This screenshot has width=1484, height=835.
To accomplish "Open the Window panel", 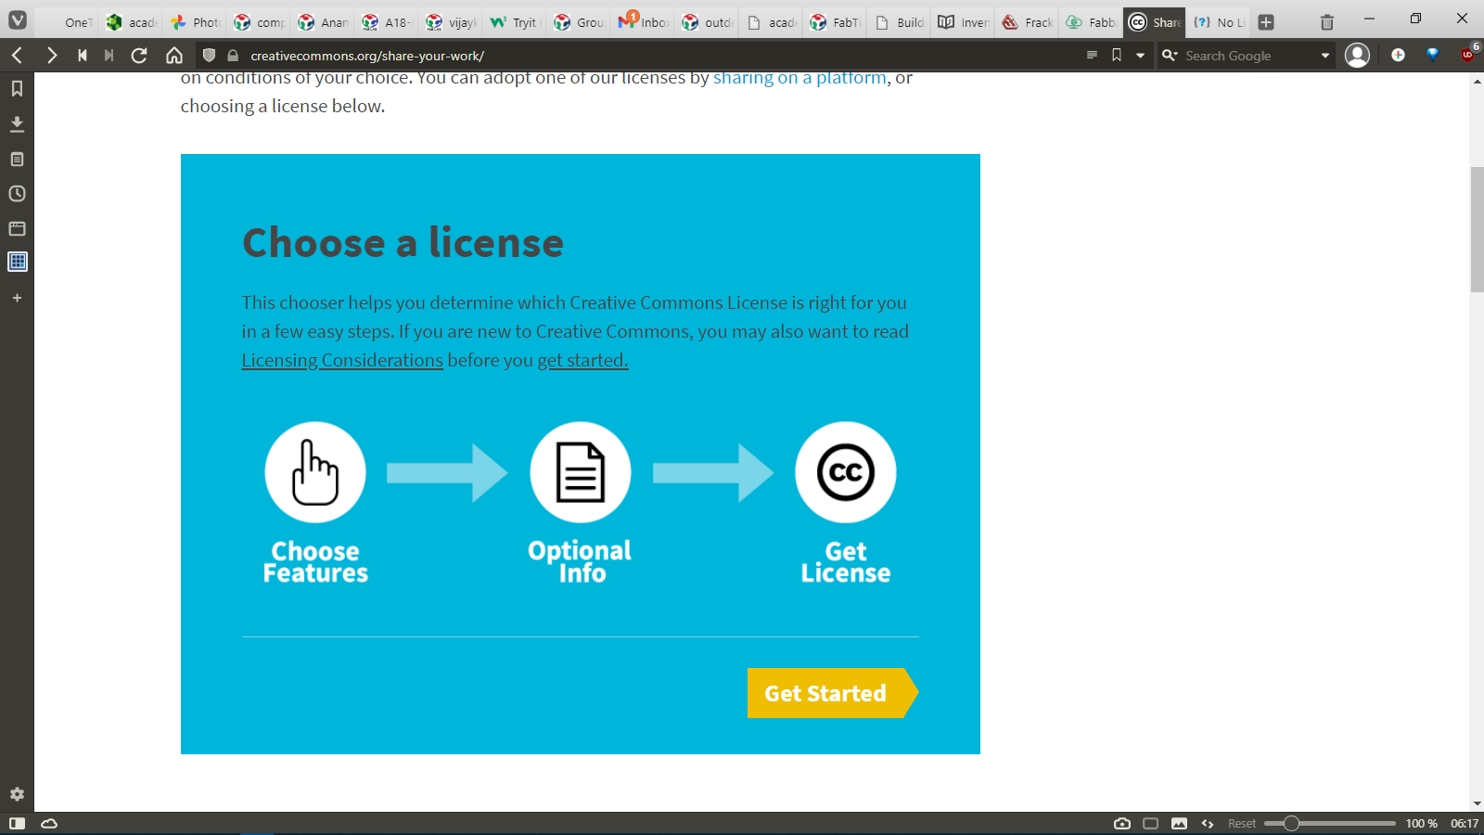I will point(17,228).
